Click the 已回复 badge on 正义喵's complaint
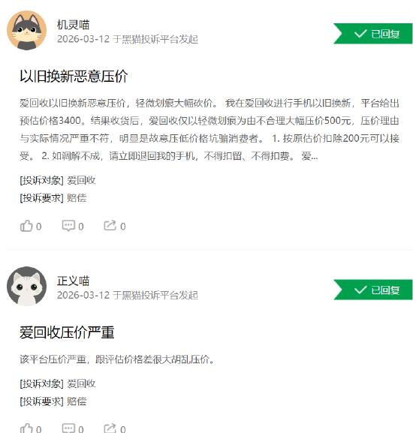This screenshot has height=433, width=413. 373,290
